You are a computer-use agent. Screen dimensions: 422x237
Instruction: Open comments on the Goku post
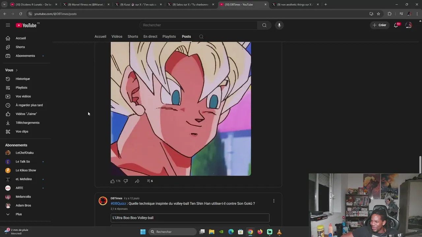(150, 181)
